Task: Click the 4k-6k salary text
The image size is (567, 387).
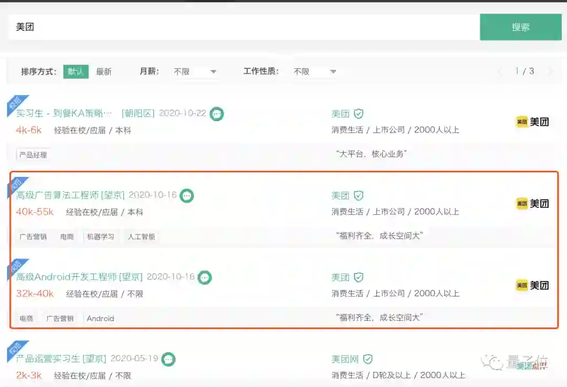Action: (x=29, y=130)
